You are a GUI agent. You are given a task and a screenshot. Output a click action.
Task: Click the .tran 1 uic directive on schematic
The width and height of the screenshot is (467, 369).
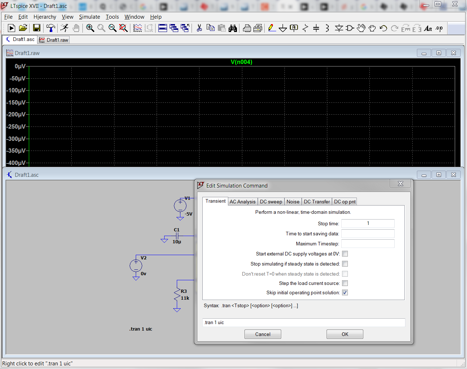(x=141, y=329)
